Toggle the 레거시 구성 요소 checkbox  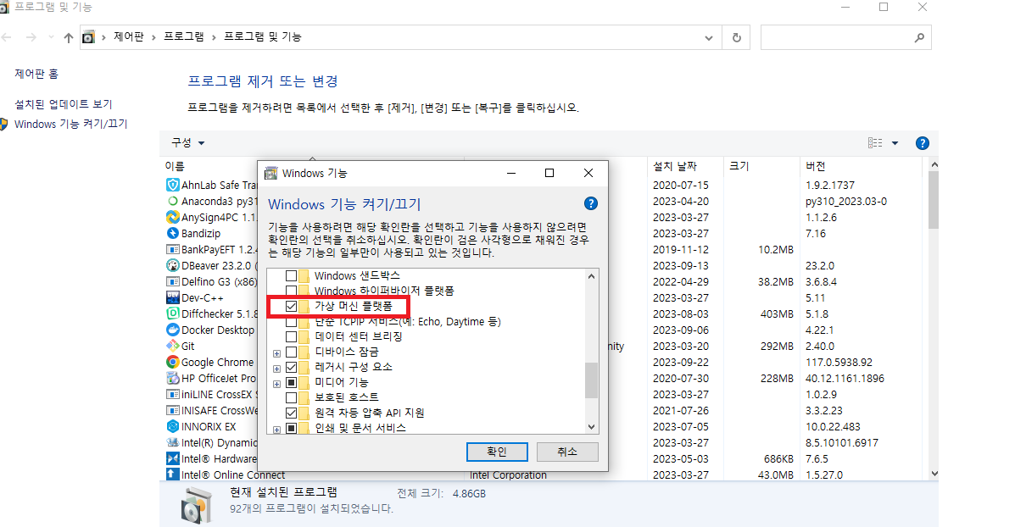coord(292,367)
